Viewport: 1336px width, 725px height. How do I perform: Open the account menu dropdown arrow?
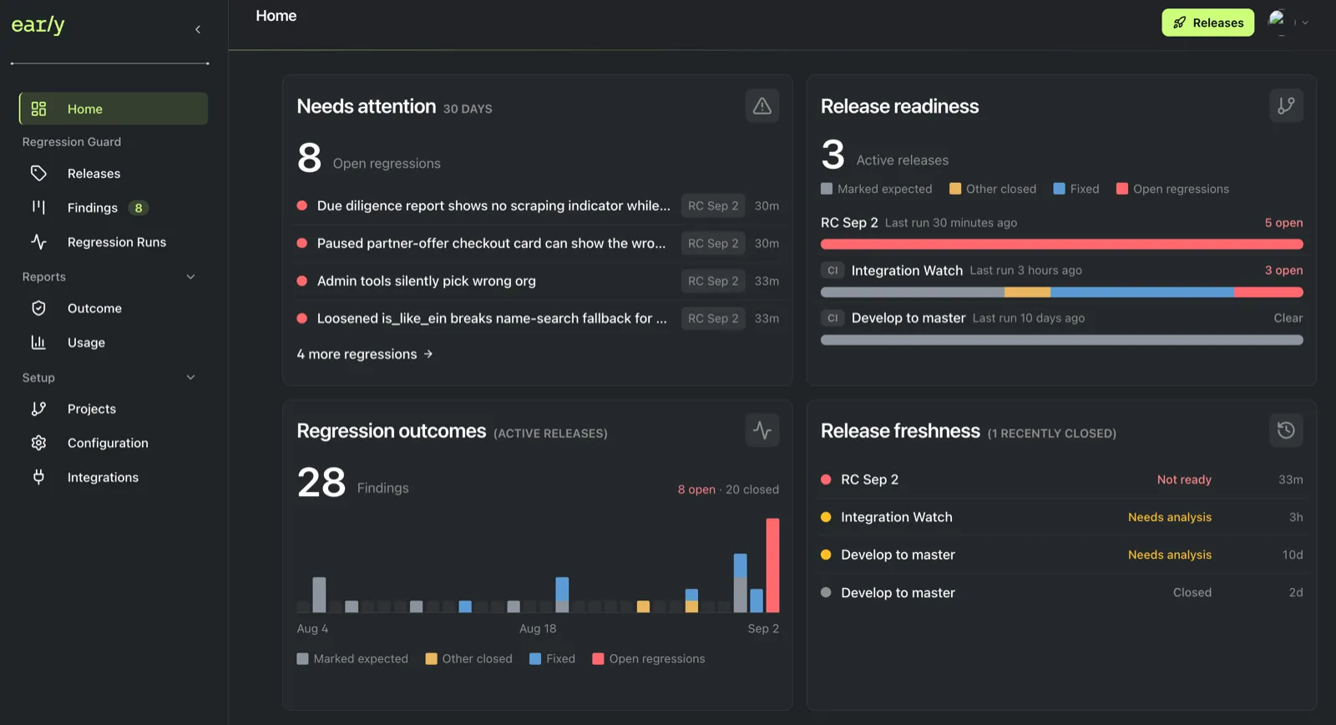click(1305, 23)
